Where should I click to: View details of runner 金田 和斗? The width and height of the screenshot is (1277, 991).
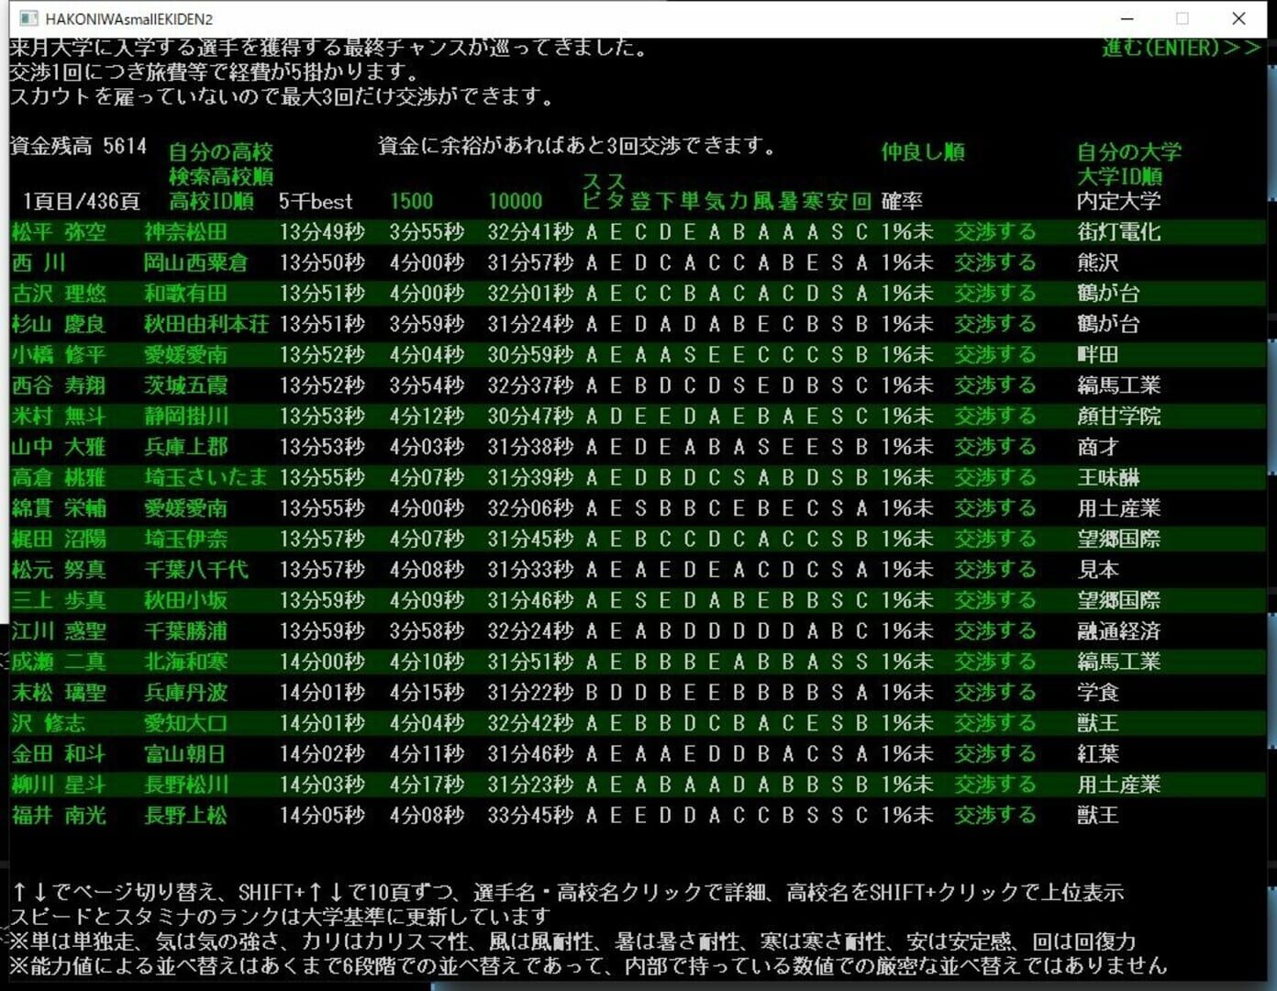(x=60, y=753)
